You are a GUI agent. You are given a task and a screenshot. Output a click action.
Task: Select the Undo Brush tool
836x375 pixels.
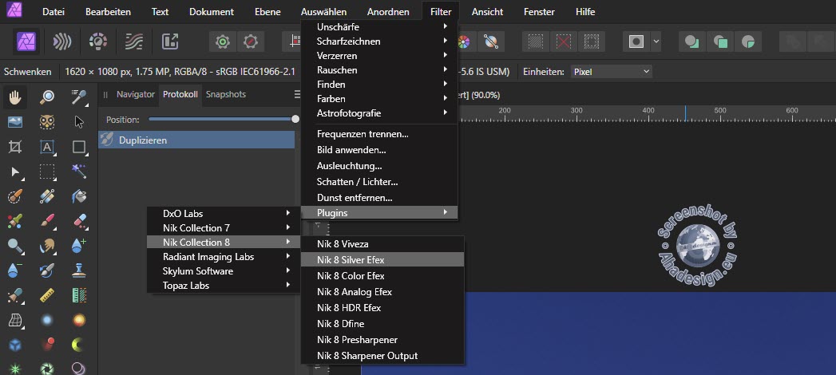(x=47, y=270)
